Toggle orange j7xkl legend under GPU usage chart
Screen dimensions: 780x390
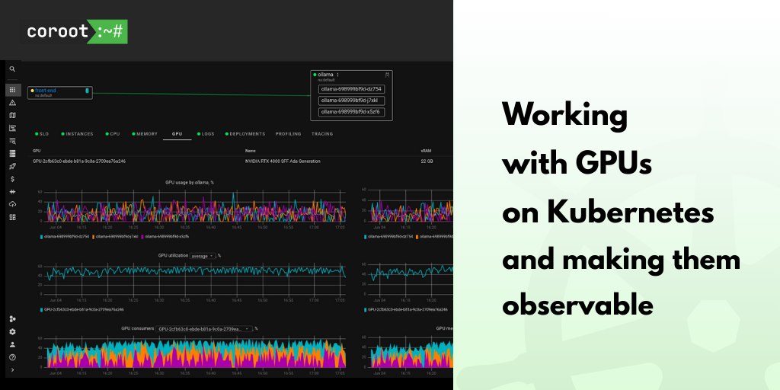click(115, 236)
